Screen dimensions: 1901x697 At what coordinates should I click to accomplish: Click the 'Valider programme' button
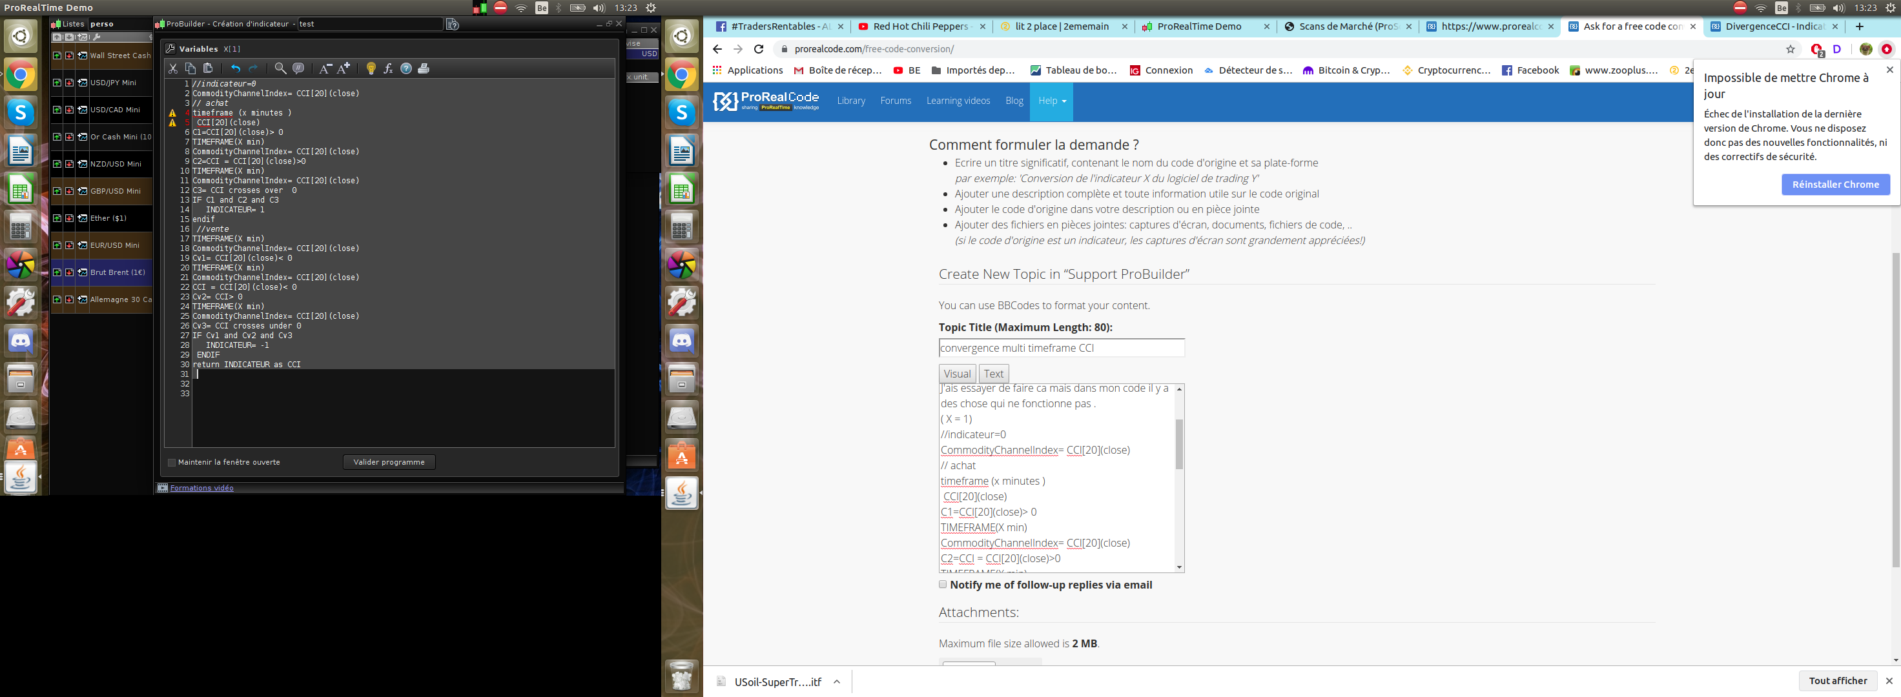389,463
